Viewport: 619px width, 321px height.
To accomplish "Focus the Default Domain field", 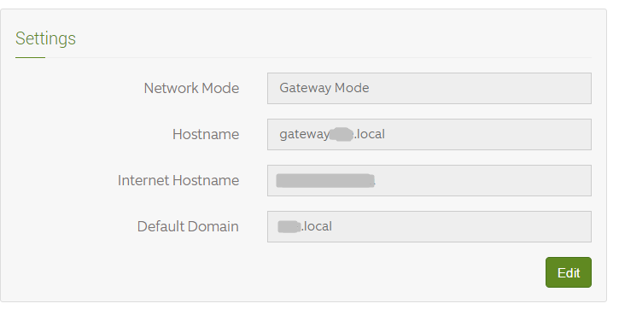I will pyautogui.click(x=429, y=226).
